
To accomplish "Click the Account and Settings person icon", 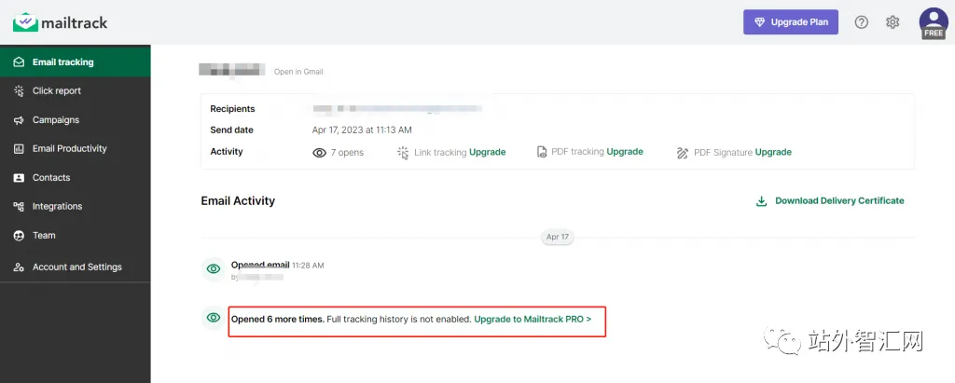I will [19, 267].
